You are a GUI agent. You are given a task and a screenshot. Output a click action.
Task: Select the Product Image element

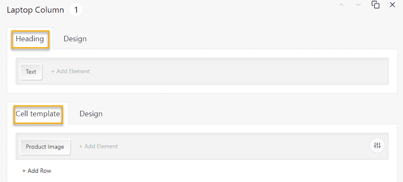(x=45, y=147)
